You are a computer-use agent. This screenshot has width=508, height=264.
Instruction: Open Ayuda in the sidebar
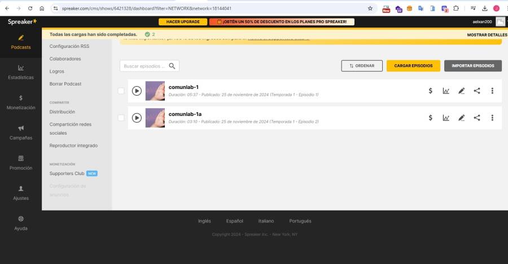21,223
